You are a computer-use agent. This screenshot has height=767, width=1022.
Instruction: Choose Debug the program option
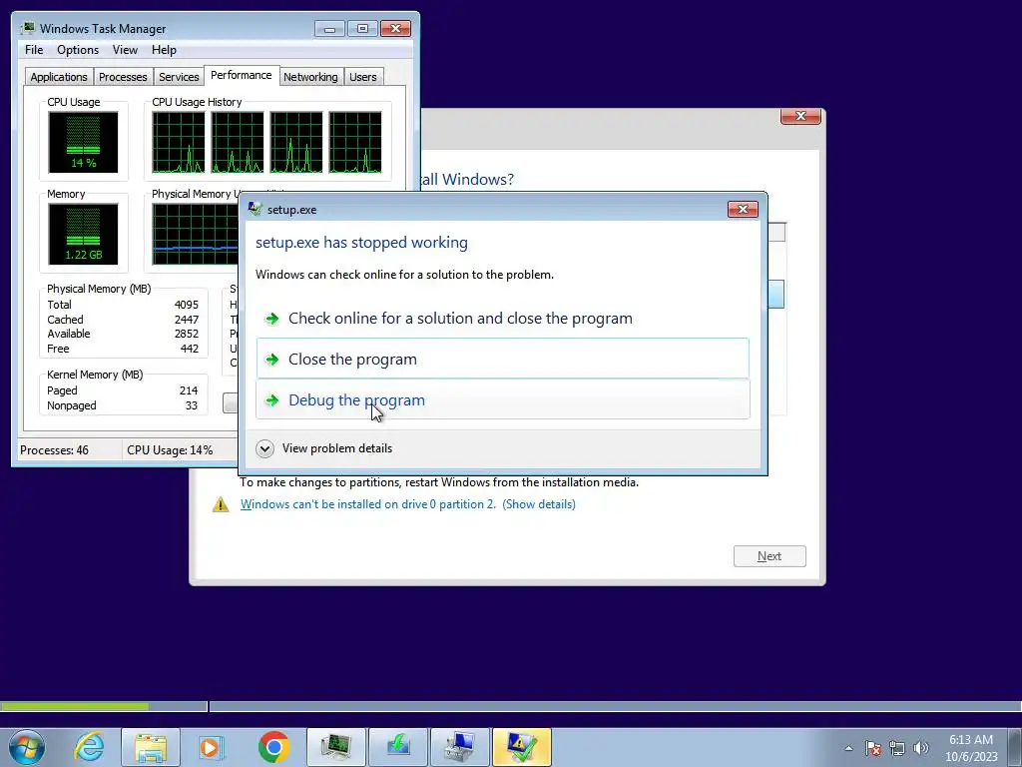pyautogui.click(x=503, y=399)
